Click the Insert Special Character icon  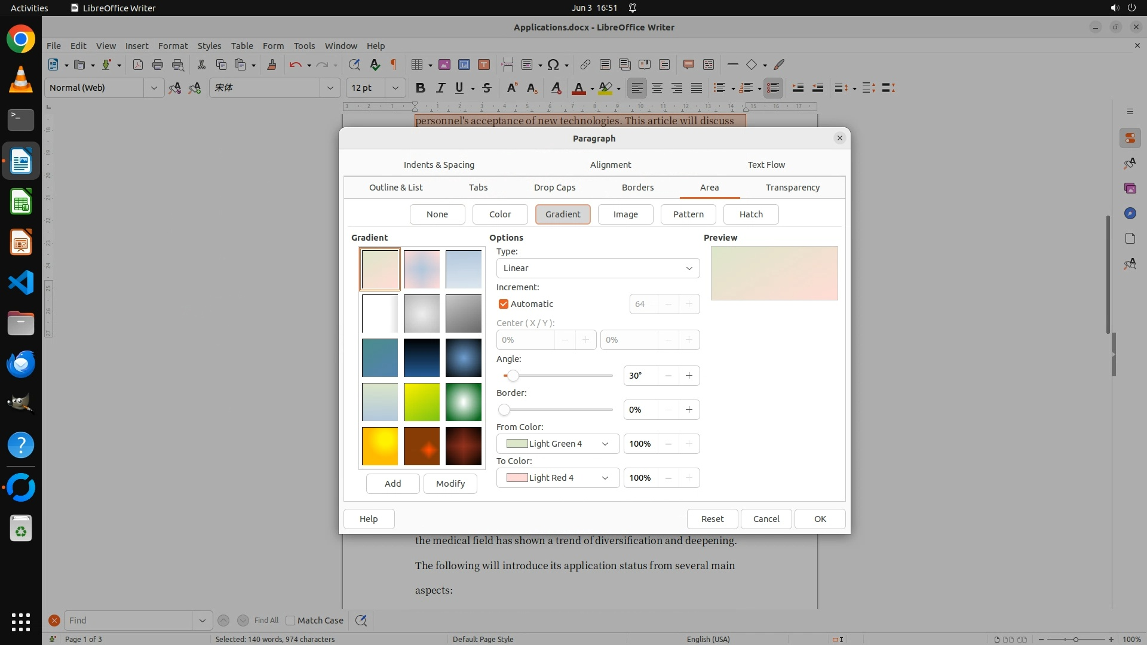click(x=553, y=64)
